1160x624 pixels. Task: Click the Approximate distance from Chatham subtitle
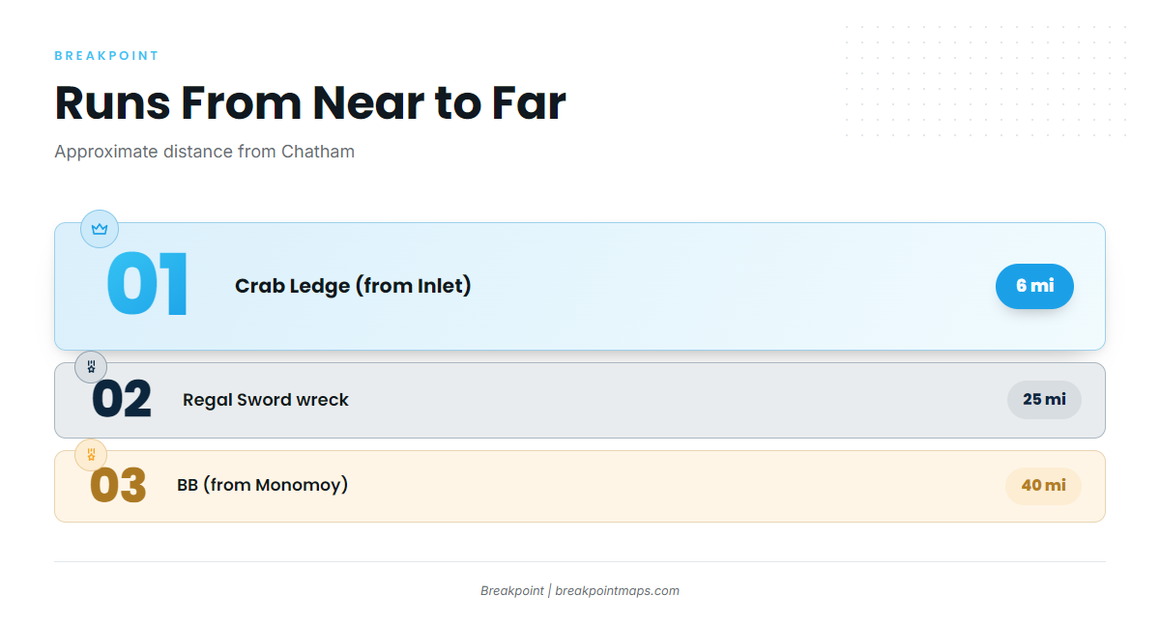(x=205, y=152)
